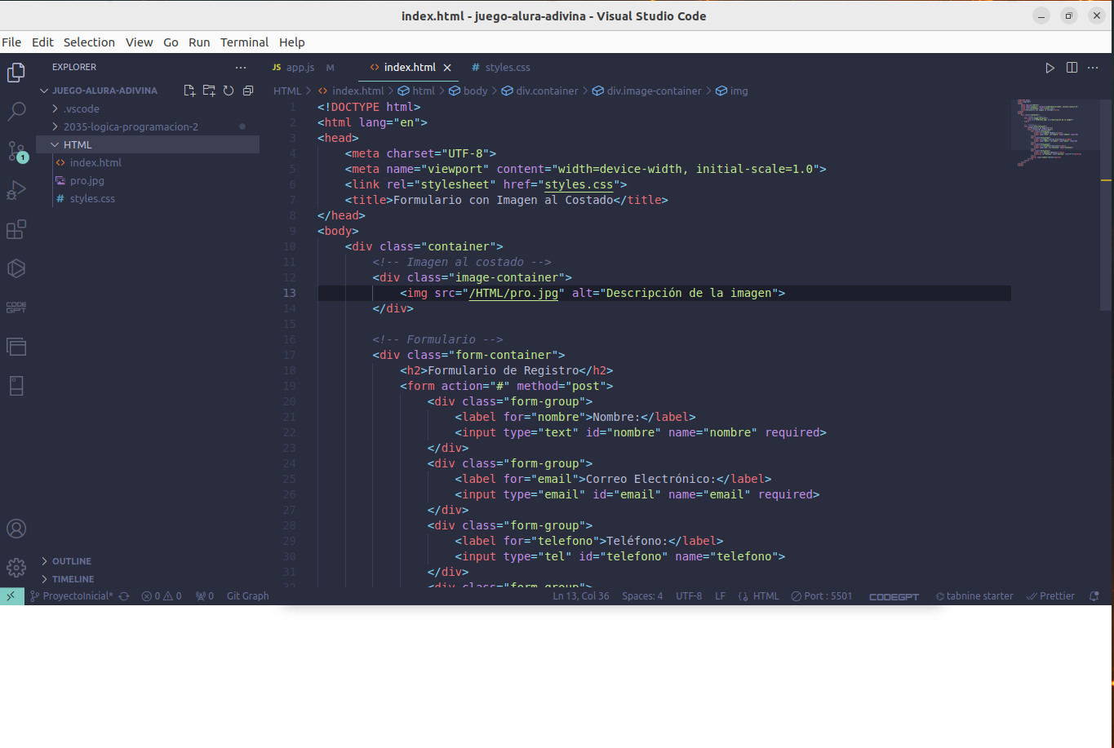
Task: Open index.html in file tree
Action: pos(148,162)
